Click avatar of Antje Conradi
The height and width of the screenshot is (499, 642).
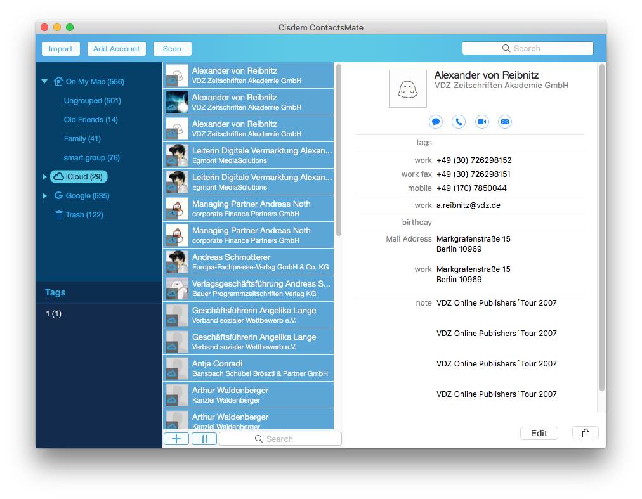click(177, 368)
